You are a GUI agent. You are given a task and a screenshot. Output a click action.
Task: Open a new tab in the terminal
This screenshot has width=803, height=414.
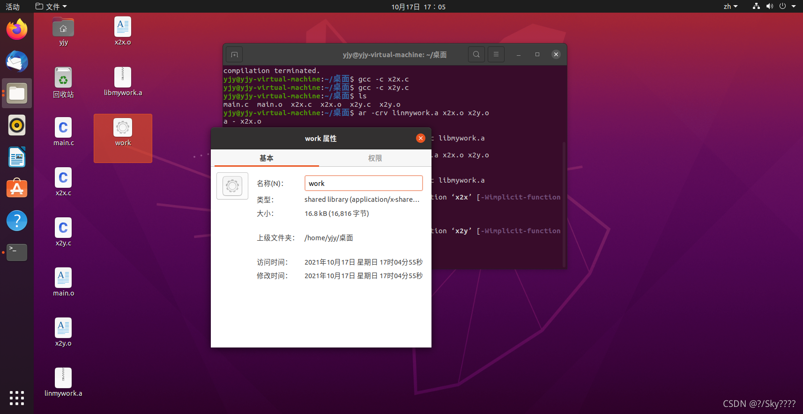(234, 55)
